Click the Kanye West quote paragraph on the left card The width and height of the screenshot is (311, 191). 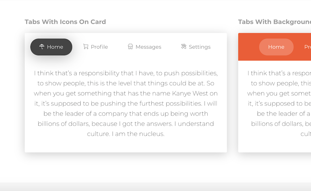point(126,103)
